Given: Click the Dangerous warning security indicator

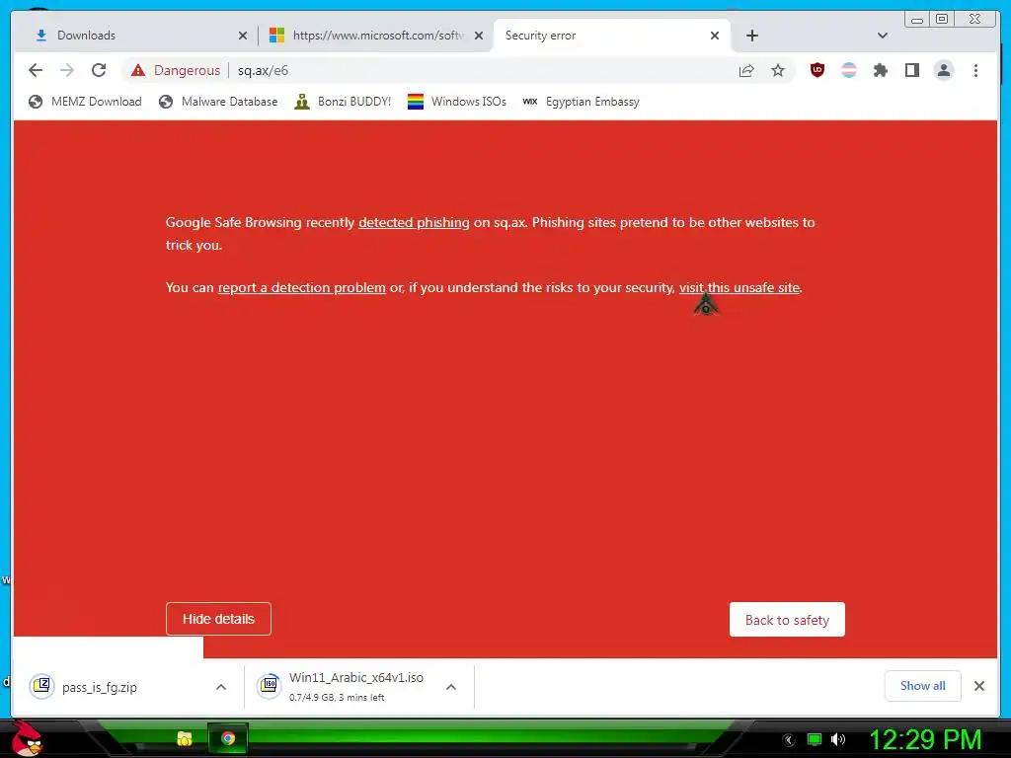Looking at the screenshot, I should click(x=176, y=70).
